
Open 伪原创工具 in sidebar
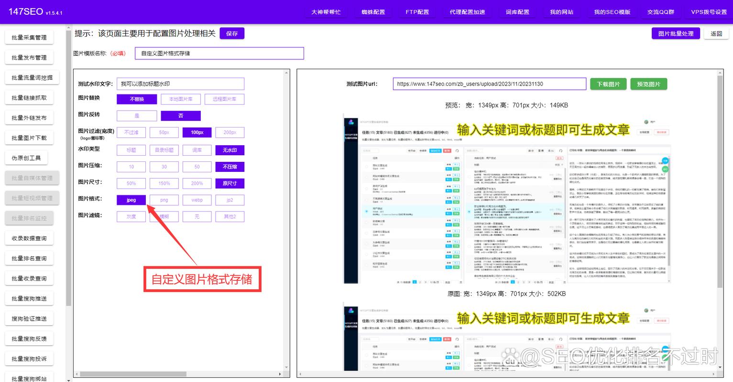coord(26,158)
